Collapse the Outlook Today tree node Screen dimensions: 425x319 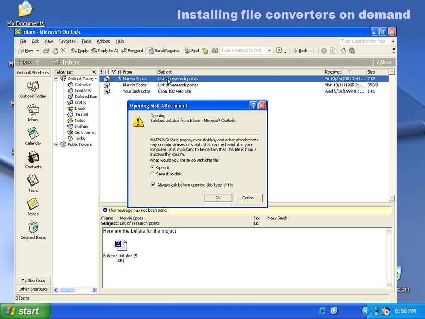click(56, 79)
